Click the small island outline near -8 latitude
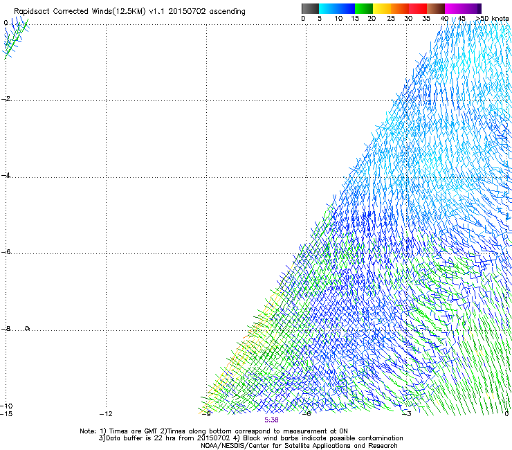 [x=28, y=328]
